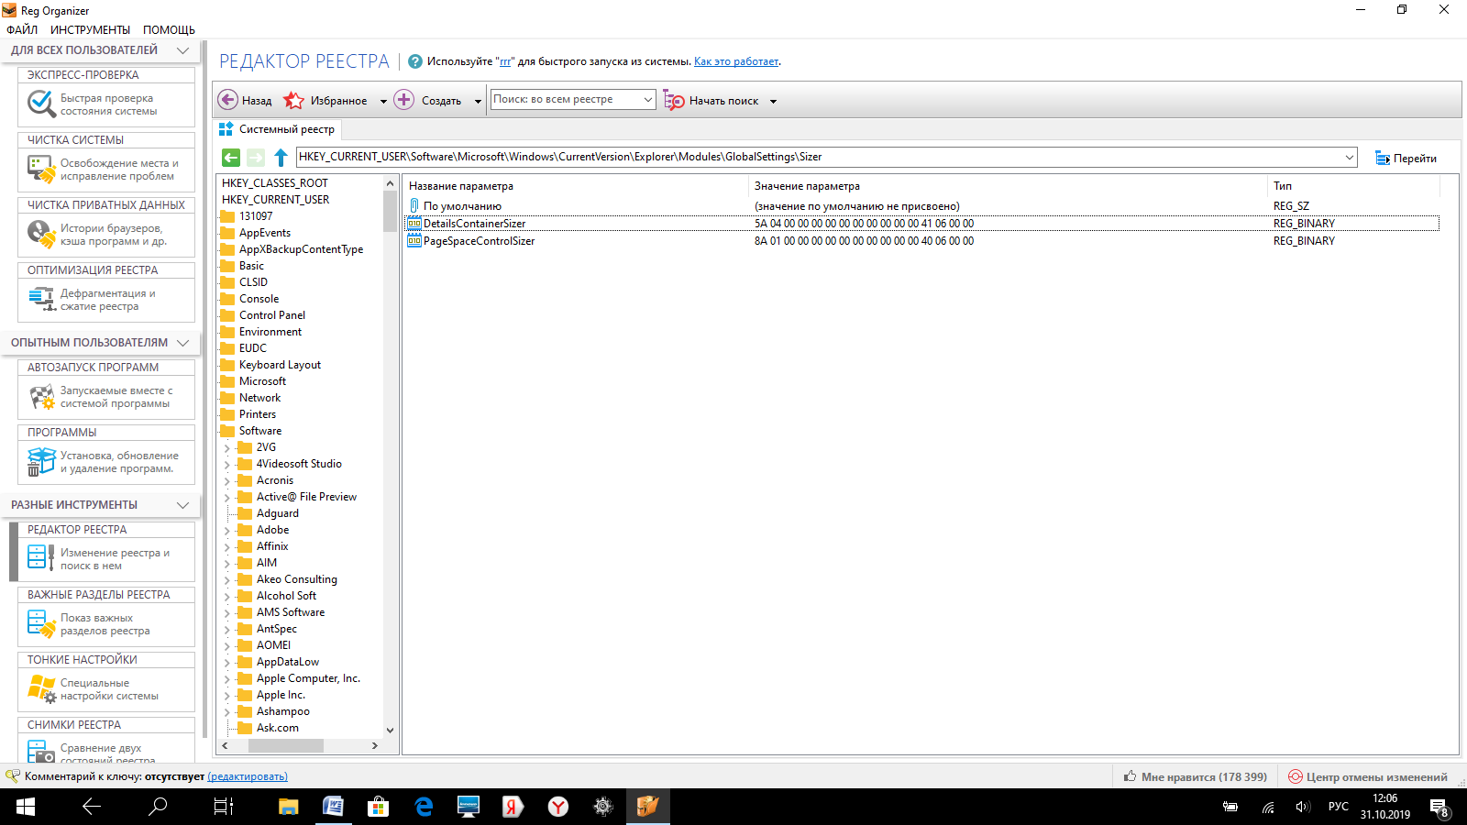Open search scope combo box
This screenshot has height=825, width=1467.
pos(573,99)
